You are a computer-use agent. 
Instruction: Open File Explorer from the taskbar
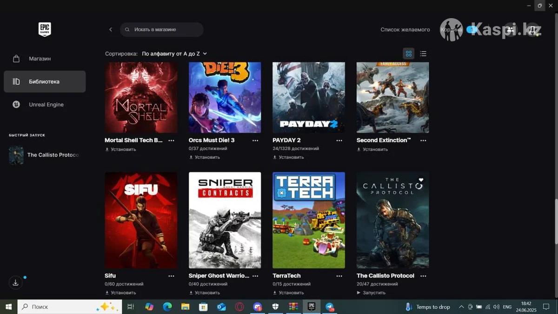tap(185, 307)
